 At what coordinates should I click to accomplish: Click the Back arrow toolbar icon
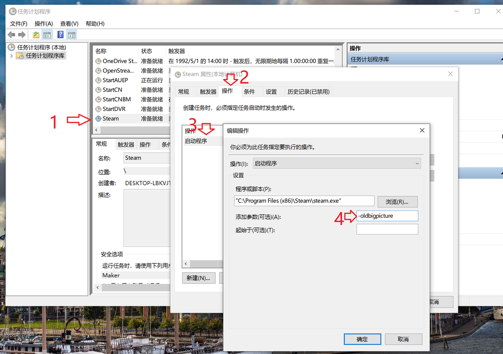[11, 35]
